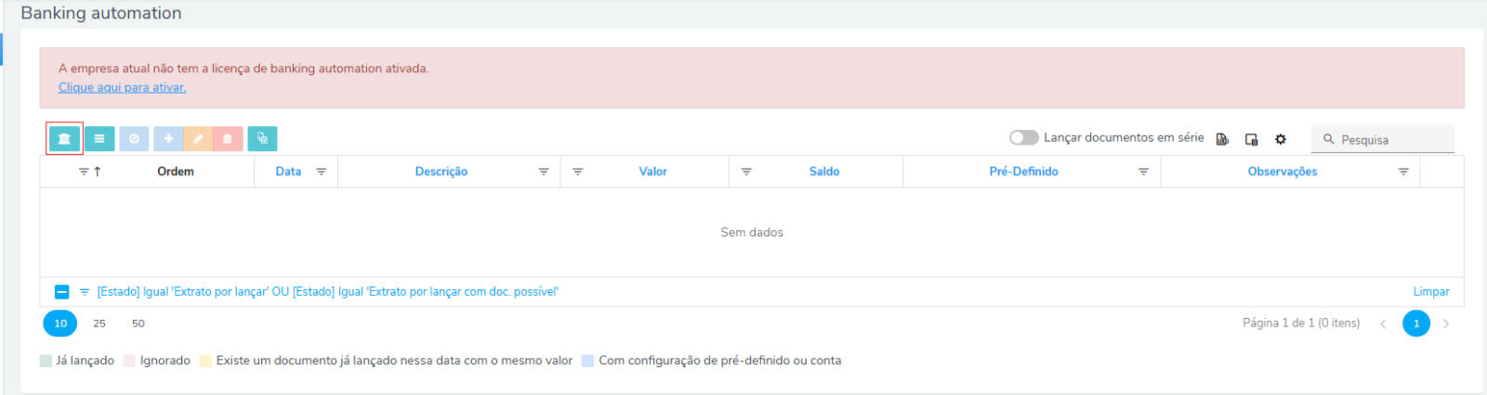Screen dimensions: 1487x395
Task: Enable 'Lançar documentos em série' switch
Action: 1023,137
